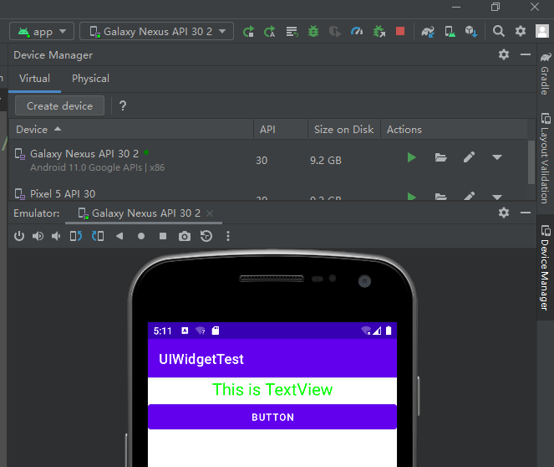Click the Search Everywhere magnifier icon

tap(499, 31)
